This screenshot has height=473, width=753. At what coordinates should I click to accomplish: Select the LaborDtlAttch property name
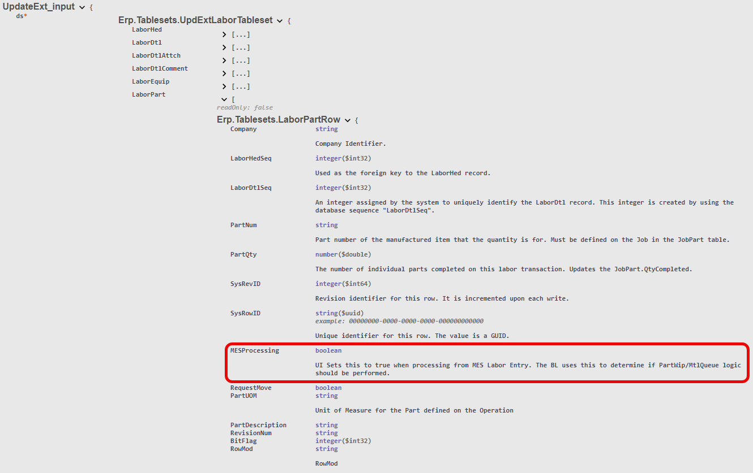(x=156, y=55)
